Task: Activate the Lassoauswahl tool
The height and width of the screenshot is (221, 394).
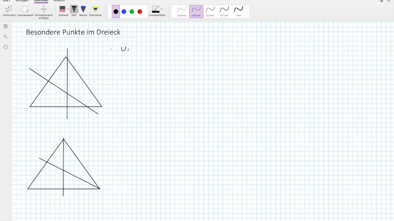Action: [x=25, y=11]
